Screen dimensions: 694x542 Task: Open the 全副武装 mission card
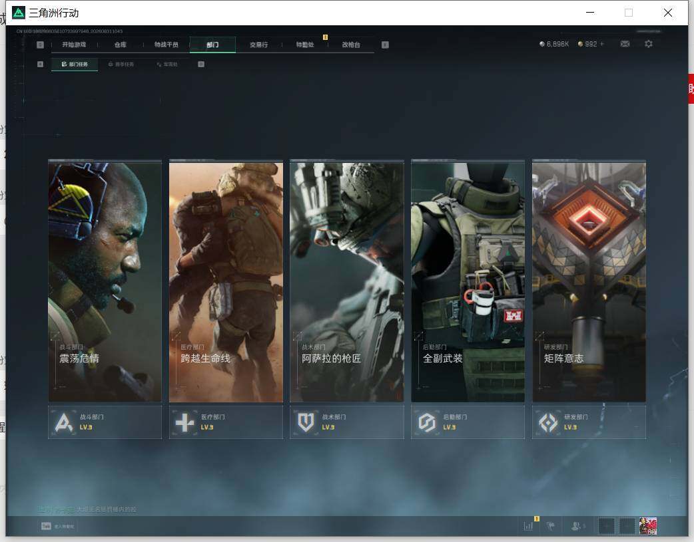(x=468, y=281)
